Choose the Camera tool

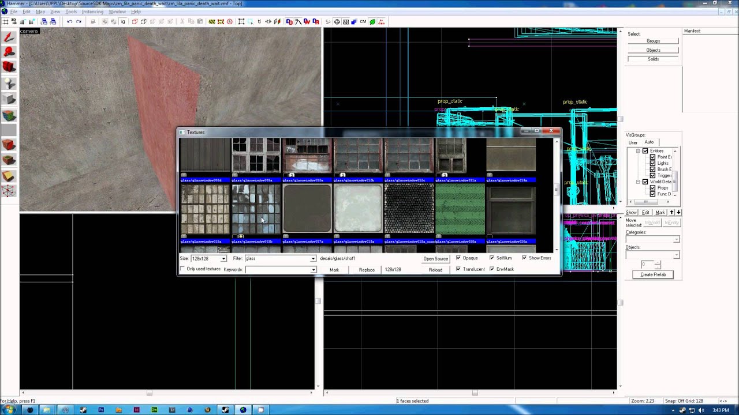pos(9,67)
